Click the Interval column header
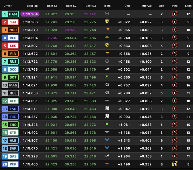 (146, 6)
